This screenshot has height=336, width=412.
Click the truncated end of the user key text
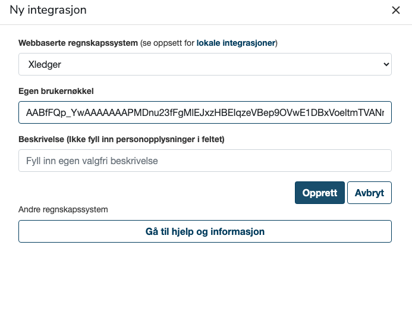point(373,113)
